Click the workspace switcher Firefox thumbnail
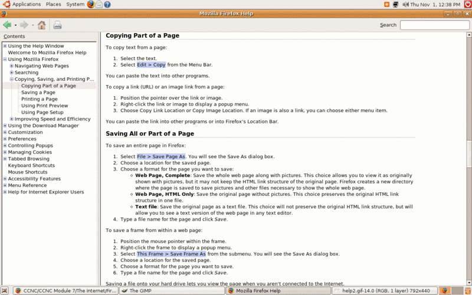This screenshot has width=472, height=295. point(445,291)
